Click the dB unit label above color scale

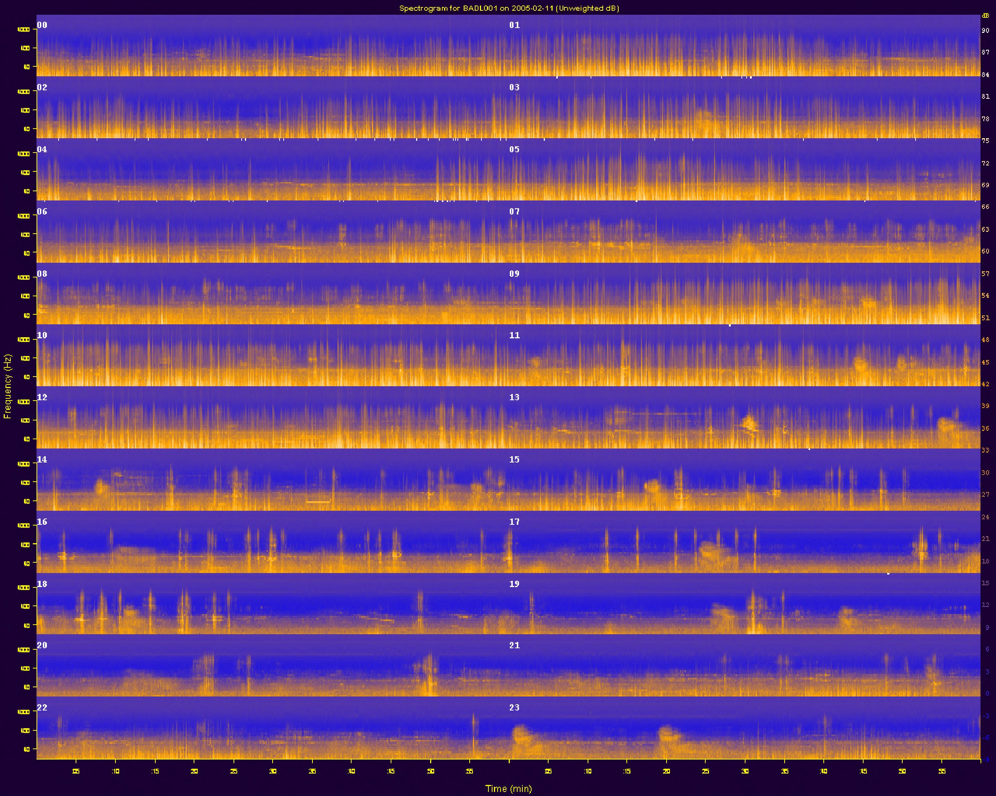coord(985,16)
